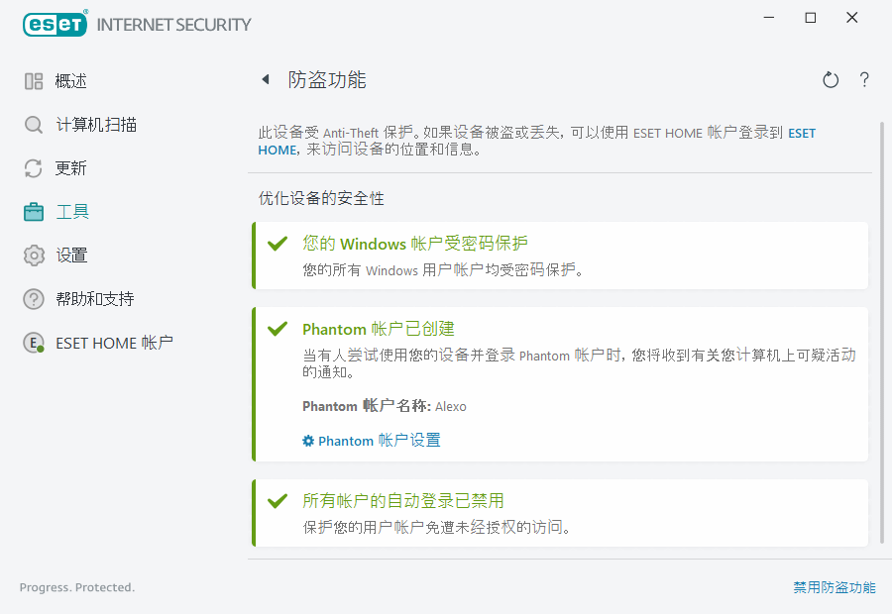The height and width of the screenshot is (614, 892).
Task: Go back using the arrow beside 防盗功能
Action: point(265,80)
